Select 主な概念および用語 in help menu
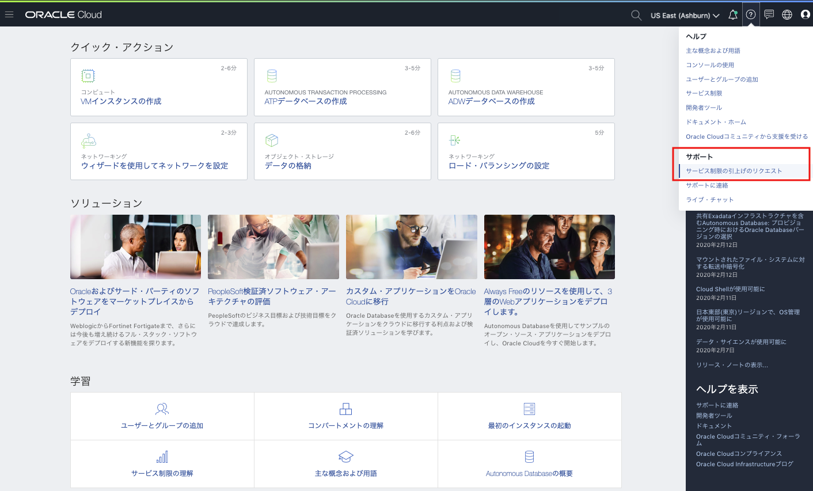Viewport: 813px width, 491px height. [713, 51]
